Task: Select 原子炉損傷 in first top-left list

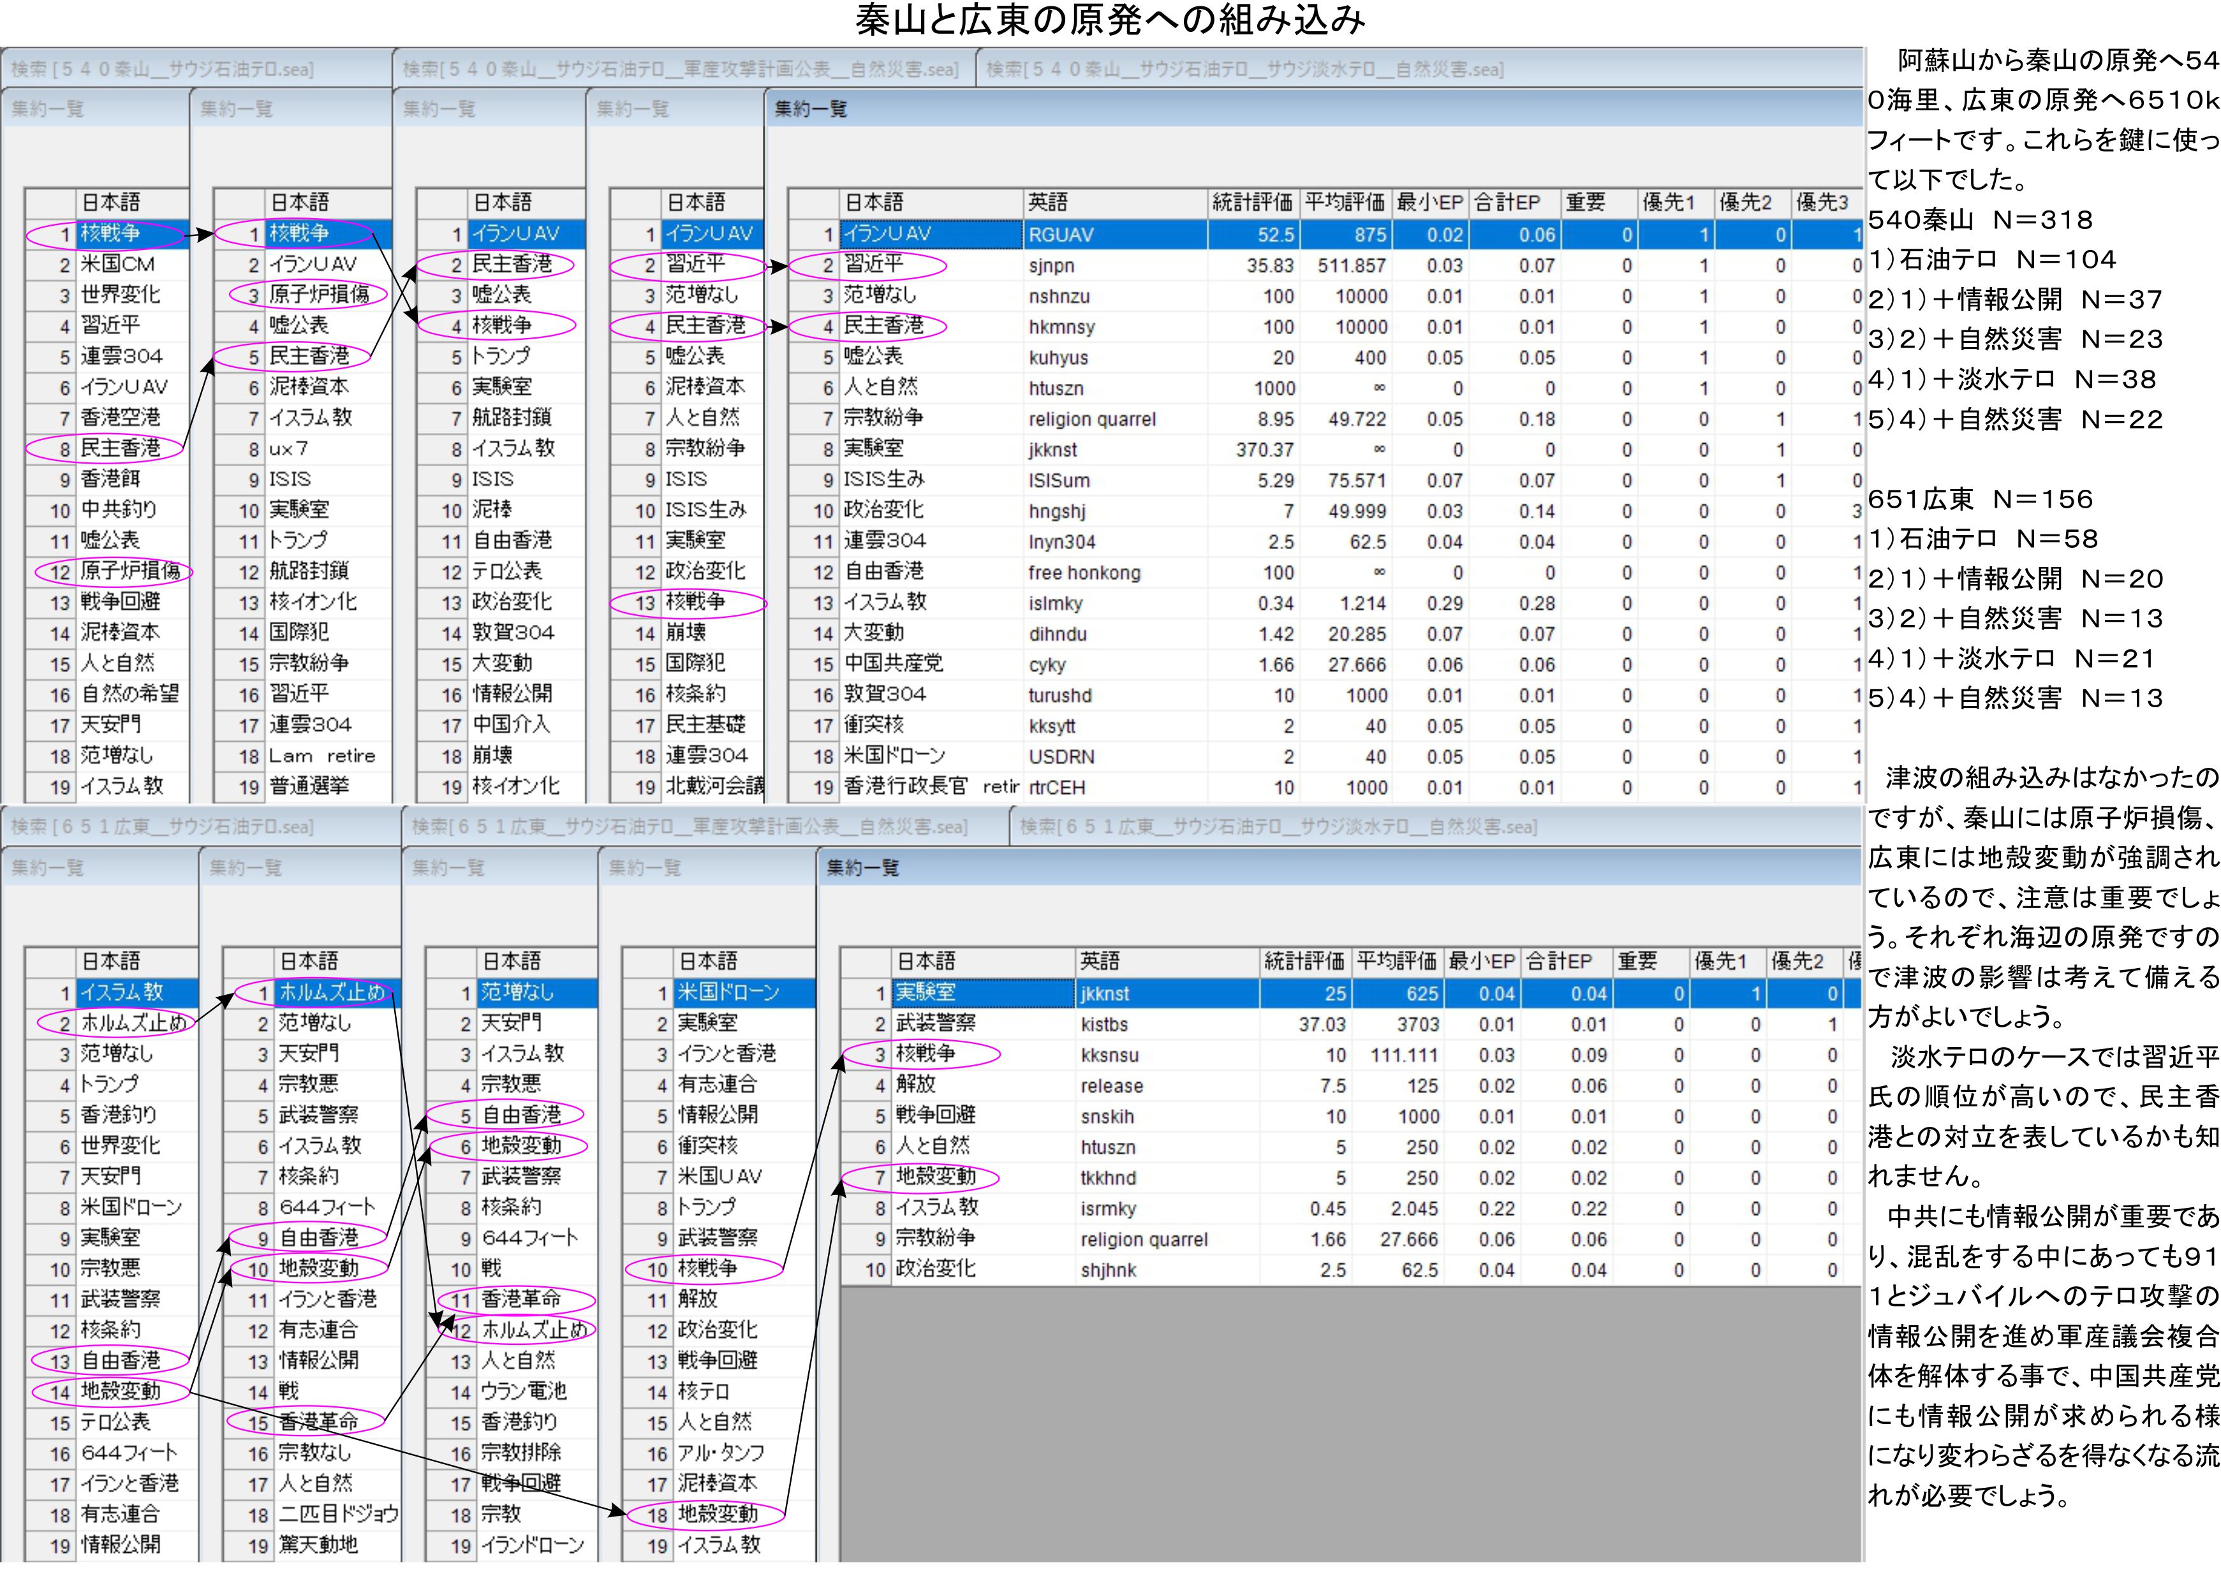Action: point(129,571)
